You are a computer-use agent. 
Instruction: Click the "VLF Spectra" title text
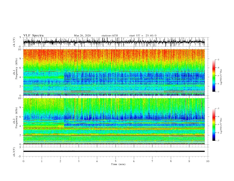33,35
